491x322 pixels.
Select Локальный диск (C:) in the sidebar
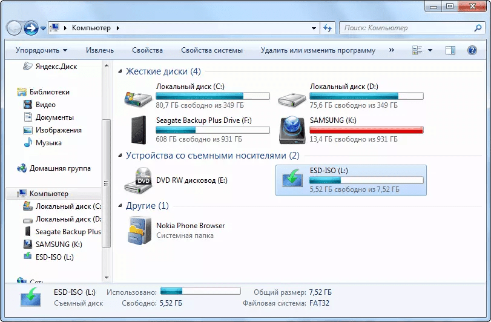[62, 206]
